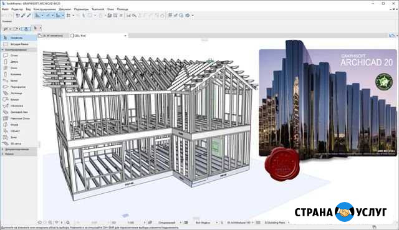The image size is (399, 230).
Task: Select the Зона (Zone) tool
Action: tap(19, 137)
